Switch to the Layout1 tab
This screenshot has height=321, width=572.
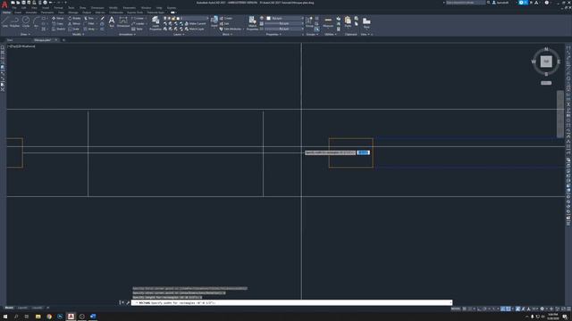click(x=22, y=308)
